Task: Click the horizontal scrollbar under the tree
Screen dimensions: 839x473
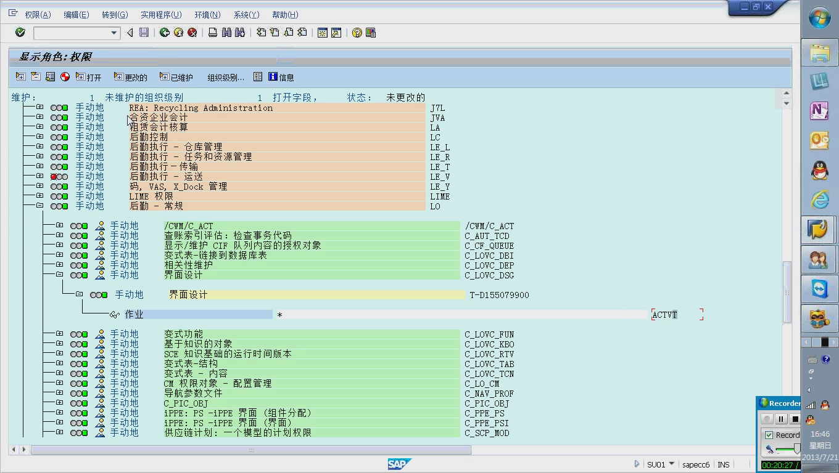Action: click(251, 450)
